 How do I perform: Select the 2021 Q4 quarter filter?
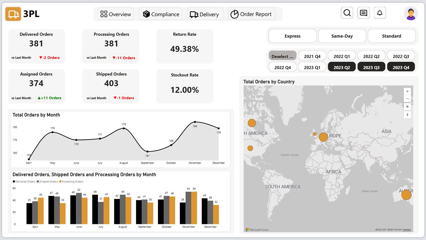[312, 56]
